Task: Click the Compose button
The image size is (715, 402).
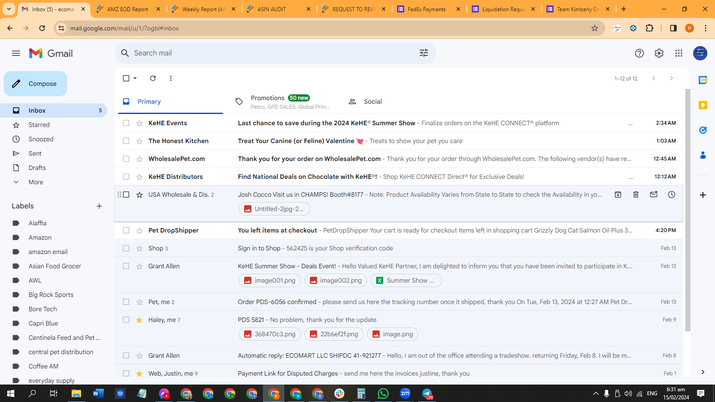Action: pyautogui.click(x=35, y=84)
